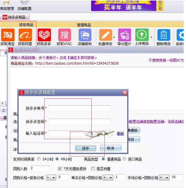Expand the 上传商品 dropdown arrow
Image resolution: width=186 pixels, height=188 pixels.
(152, 38)
